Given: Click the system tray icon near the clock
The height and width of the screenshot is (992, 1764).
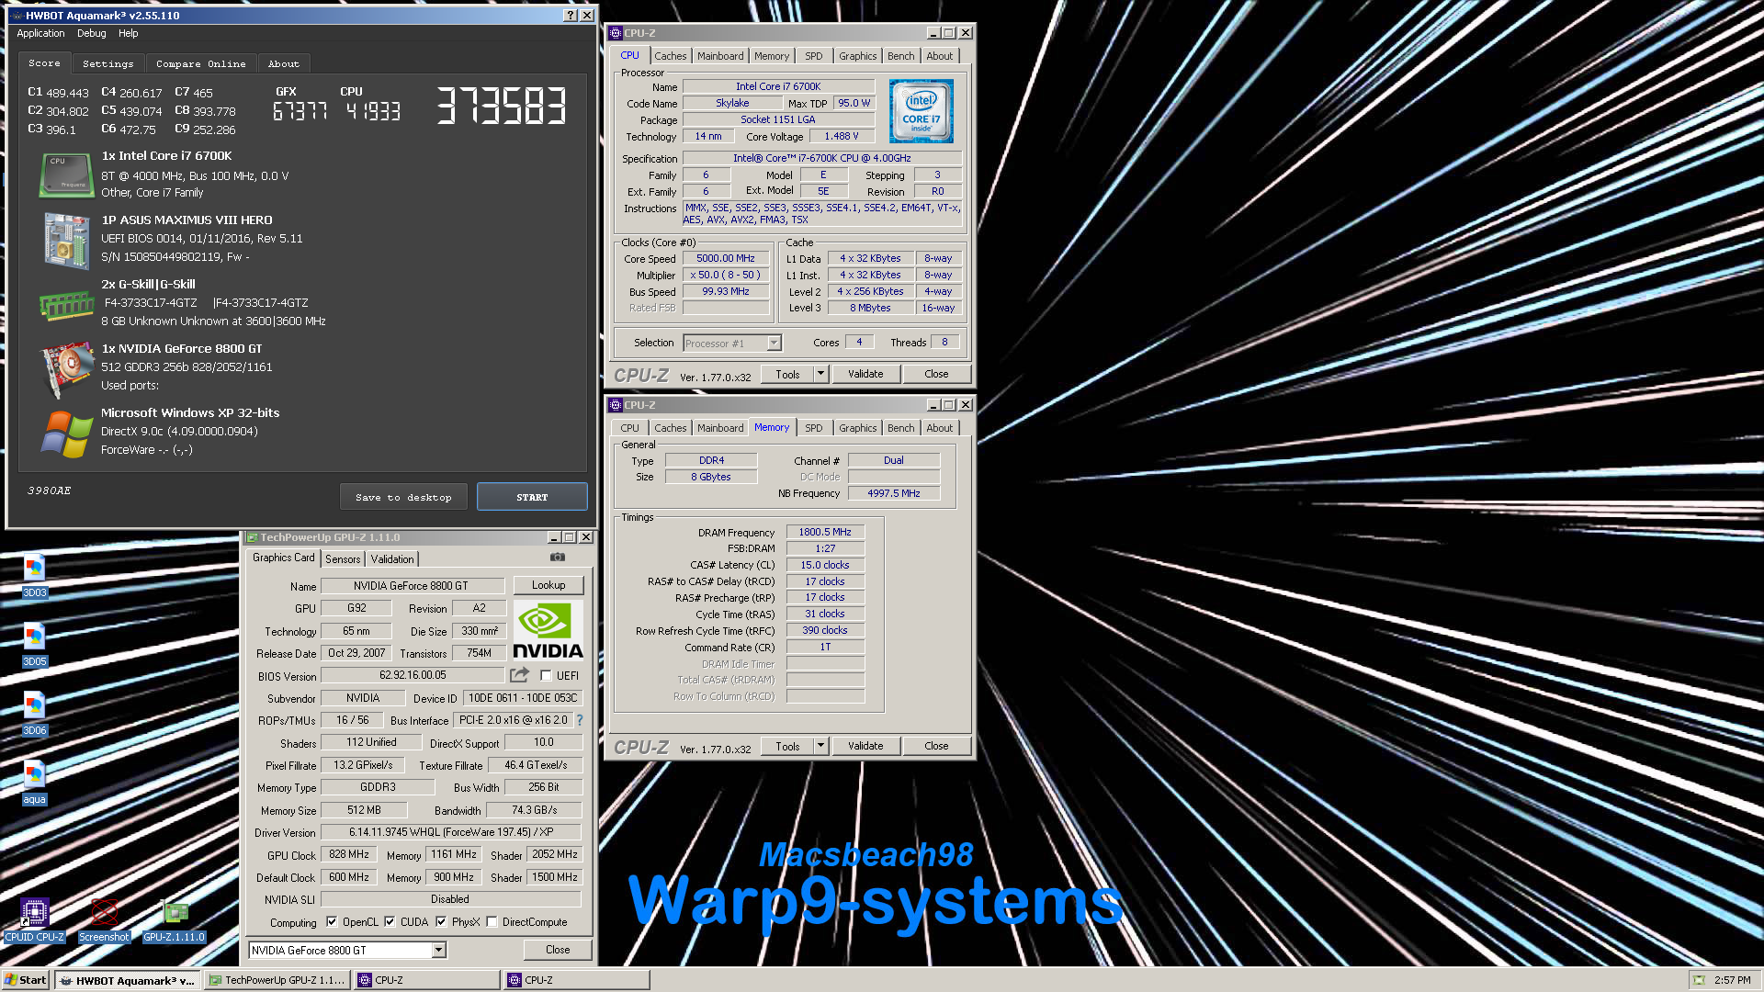Looking at the screenshot, I should 1699,980.
